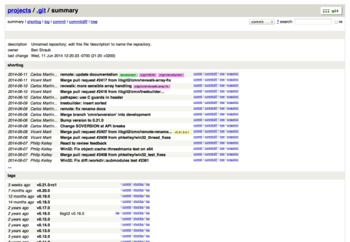Open commit 'remote: update documentation'
Viewport: 350px width, 242px height.
(89, 74)
